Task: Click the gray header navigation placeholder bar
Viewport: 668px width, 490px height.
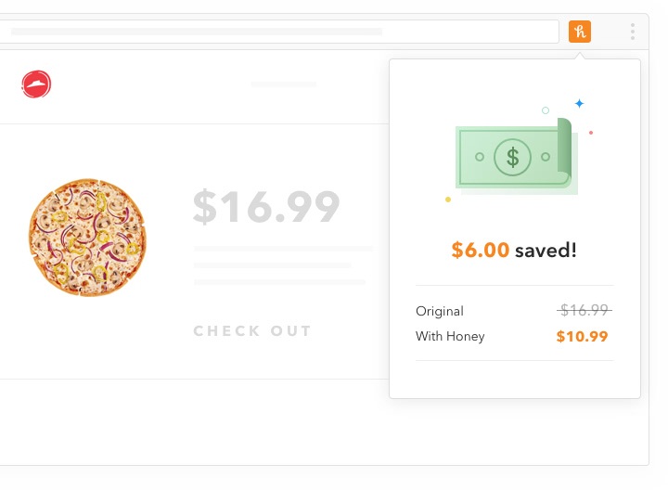Action: point(284,84)
